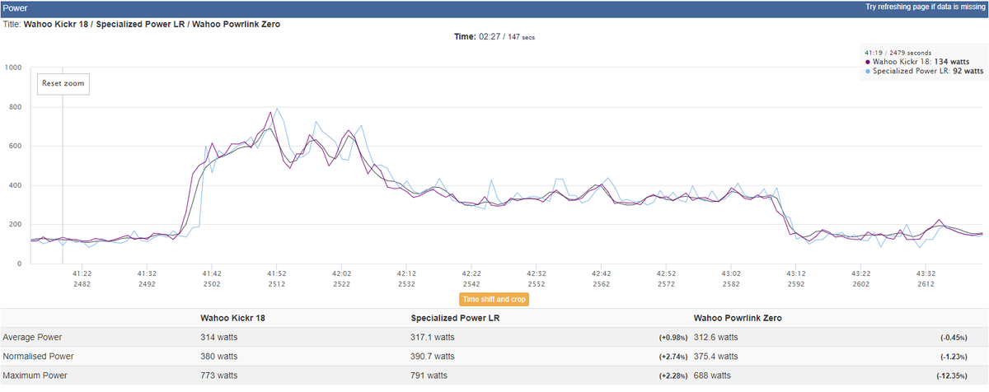Screen dimensions: 989x392
Task: Click the 2612 seconds axis label
Action: point(926,283)
